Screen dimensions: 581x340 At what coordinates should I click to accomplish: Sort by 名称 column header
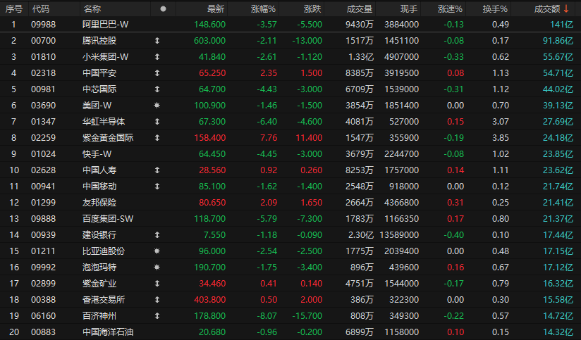(x=92, y=9)
